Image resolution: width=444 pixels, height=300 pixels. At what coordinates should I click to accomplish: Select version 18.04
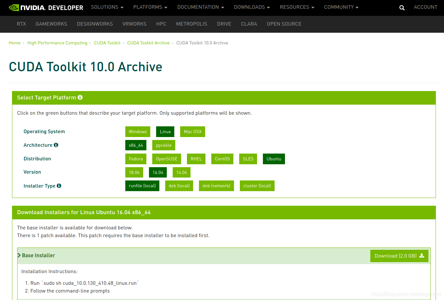pos(134,172)
